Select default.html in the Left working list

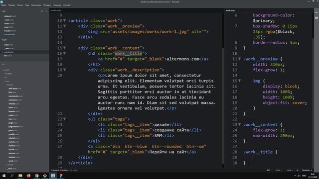pos(10,16)
